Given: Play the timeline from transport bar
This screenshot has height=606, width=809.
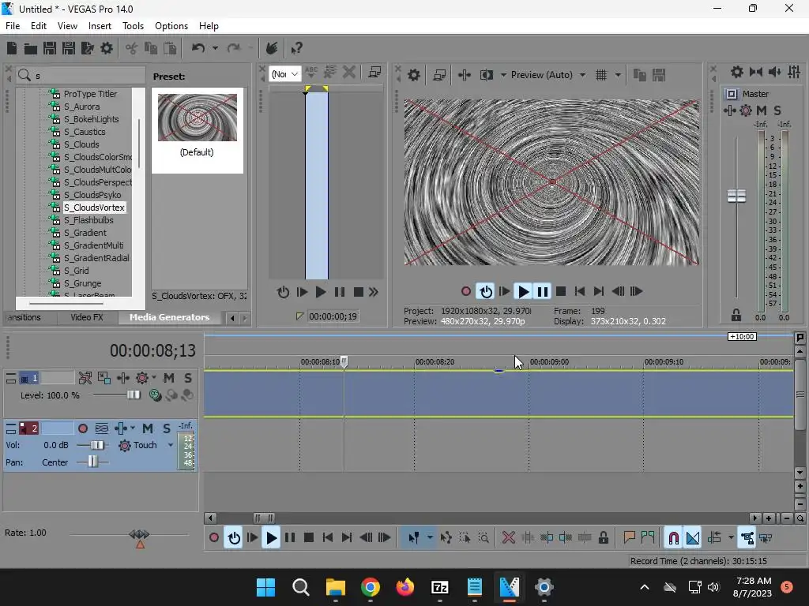Looking at the screenshot, I should tap(271, 538).
